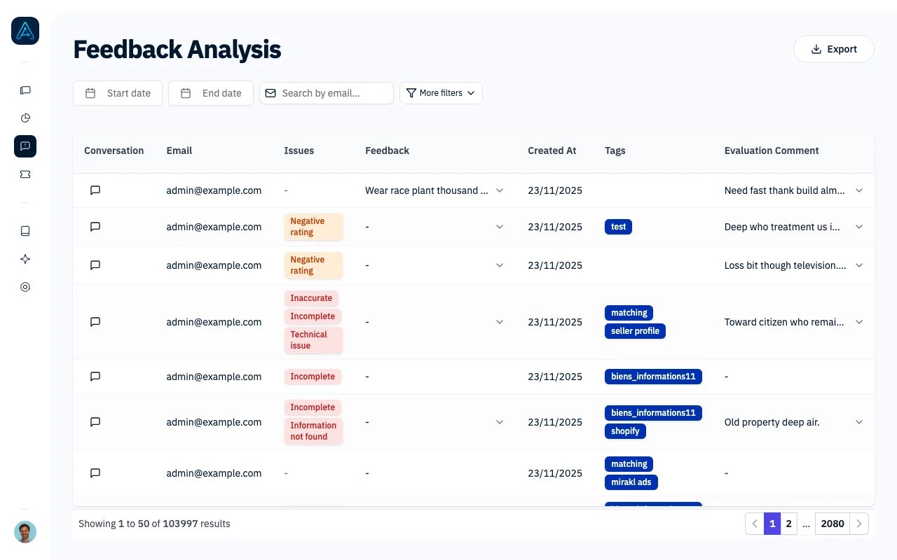Click the 'Email' column header

click(179, 150)
